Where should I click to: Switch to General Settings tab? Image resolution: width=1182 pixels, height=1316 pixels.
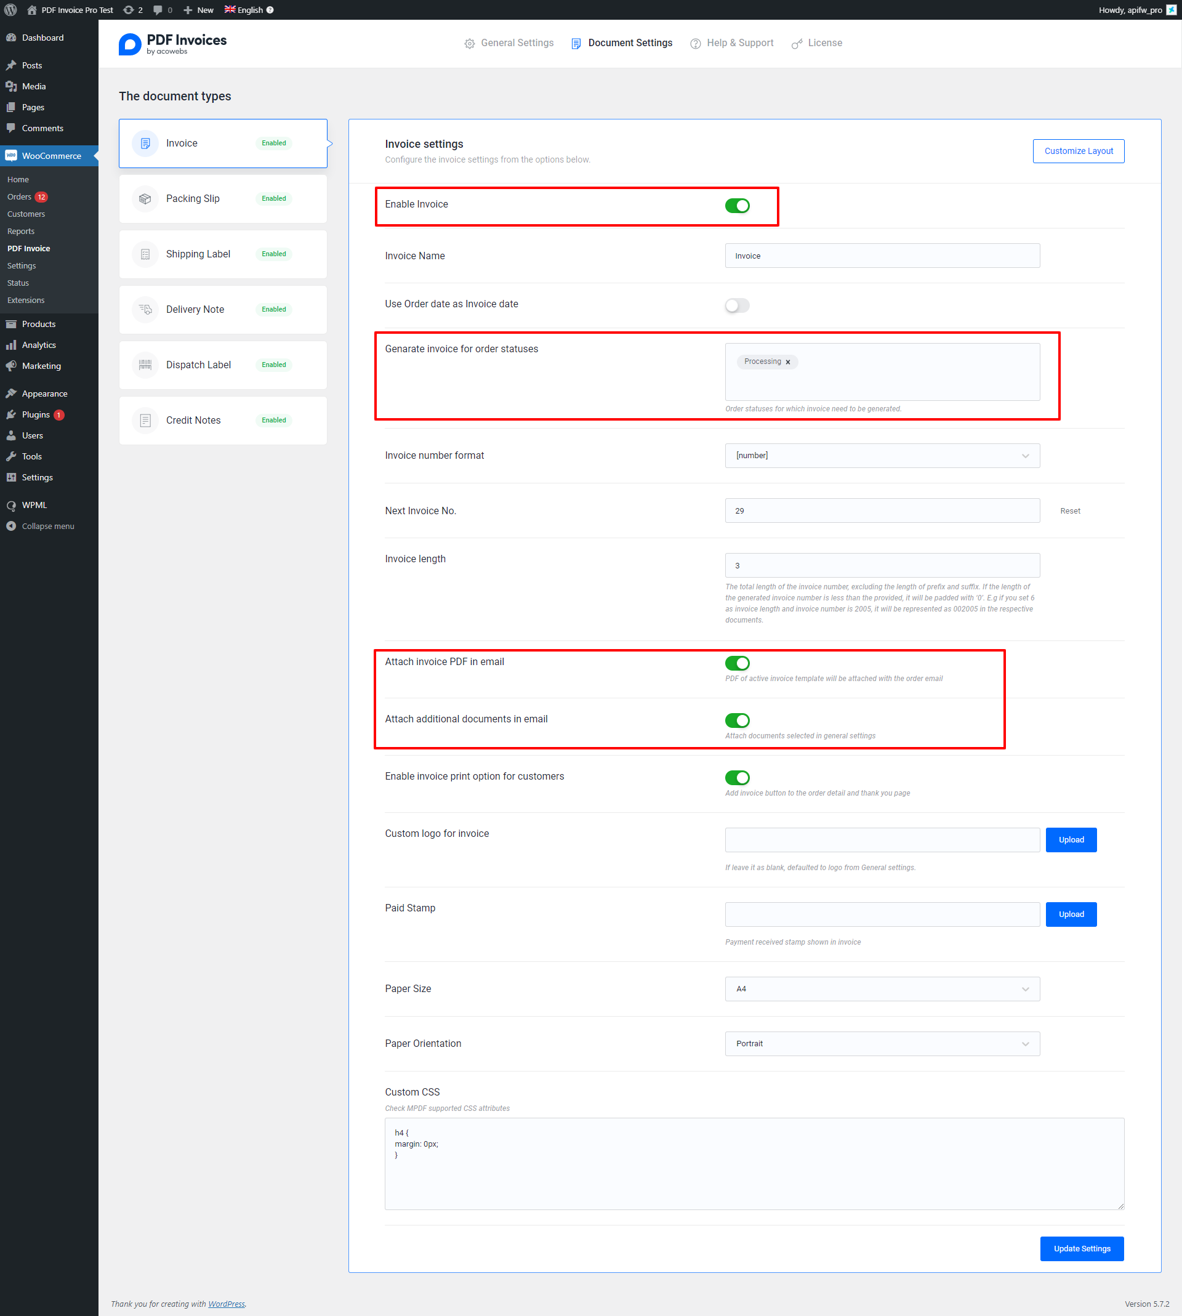click(x=509, y=43)
